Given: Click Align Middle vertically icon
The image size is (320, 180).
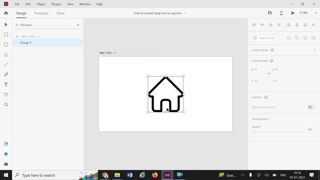Looking at the screenshot, I should (x=262, y=25).
